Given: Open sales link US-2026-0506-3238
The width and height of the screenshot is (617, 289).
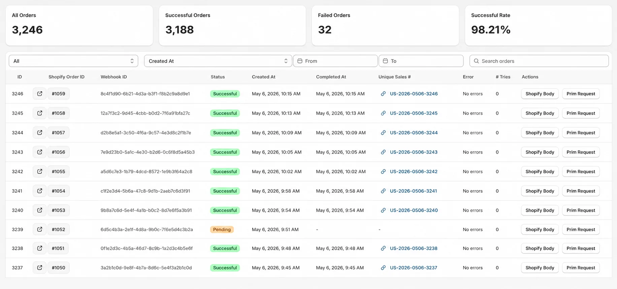Looking at the screenshot, I should pos(414,248).
